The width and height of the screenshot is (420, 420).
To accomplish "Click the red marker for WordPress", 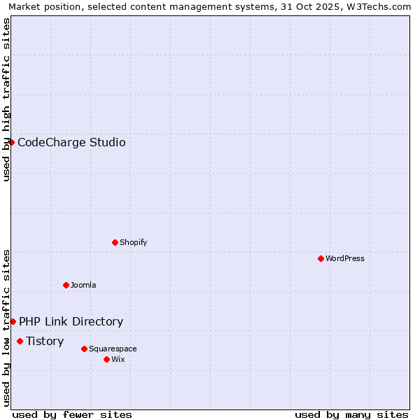I will [321, 258].
